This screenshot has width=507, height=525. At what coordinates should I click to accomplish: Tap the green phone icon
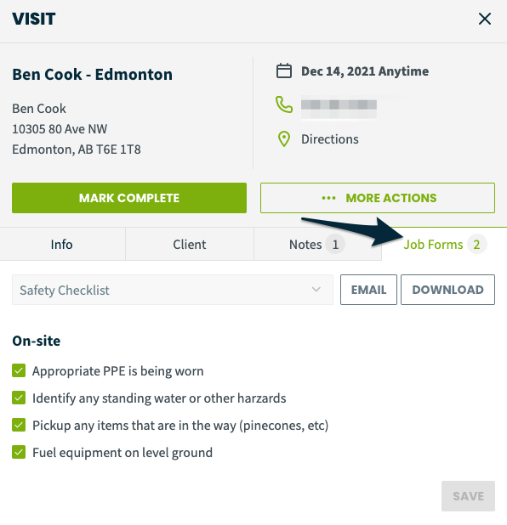coord(283,104)
